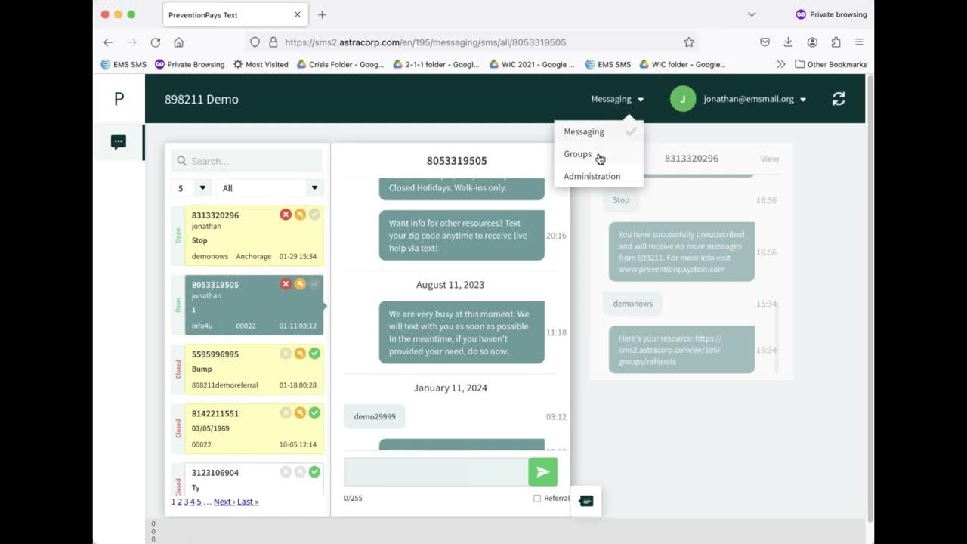The width and height of the screenshot is (967, 544).
Task: Click the grey checkmark icon on conversation 8313320296
Action: [x=314, y=215]
